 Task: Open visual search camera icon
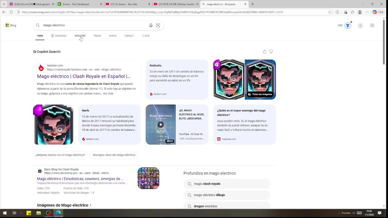pyautogui.click(x=158, y=25)
